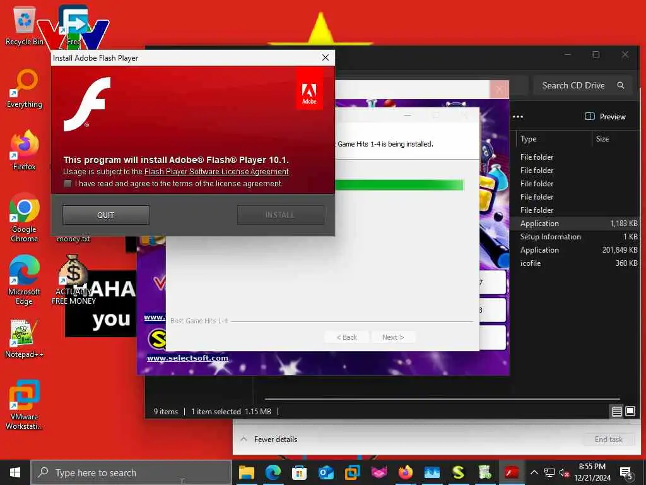Open the installer package icon on taskbar

(x=485, y=472)
